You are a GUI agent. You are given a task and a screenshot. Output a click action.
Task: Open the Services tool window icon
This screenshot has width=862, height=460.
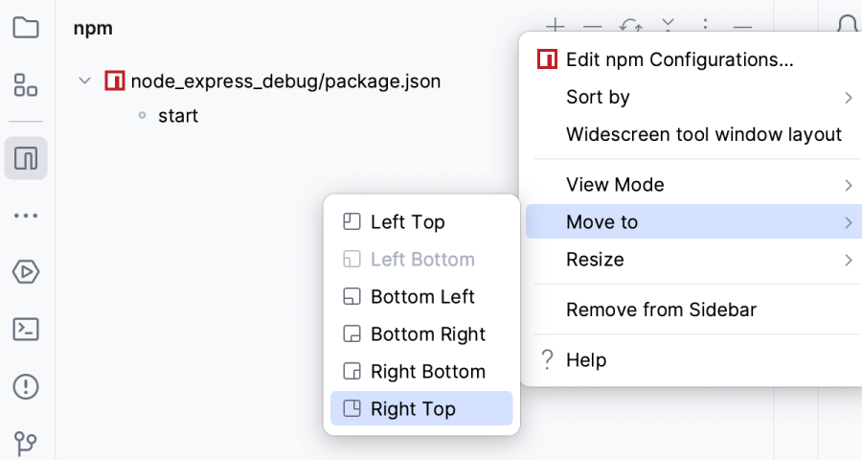click(x=26, y=272)
